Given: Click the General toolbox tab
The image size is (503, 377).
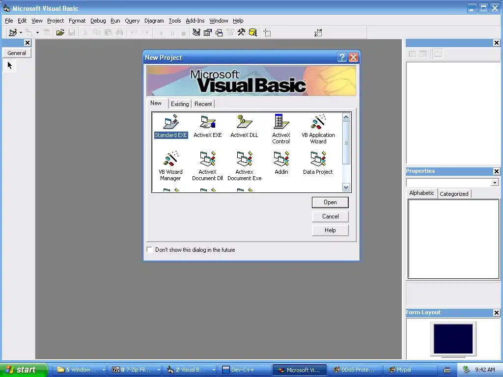Looking at the screenshot, I should [x=17, y=53].
